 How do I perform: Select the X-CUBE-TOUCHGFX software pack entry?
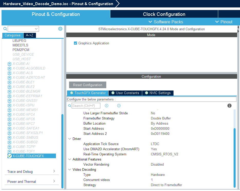click(x=32, y=156)
